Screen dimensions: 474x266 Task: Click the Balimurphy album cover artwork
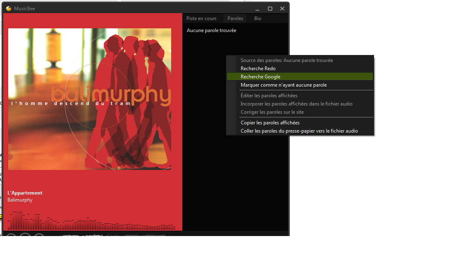click(x=89, y=99)
